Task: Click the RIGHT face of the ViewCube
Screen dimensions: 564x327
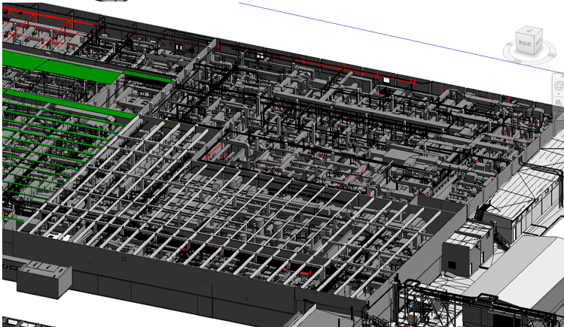Action: pyautogui.click(x=525, y=43)
